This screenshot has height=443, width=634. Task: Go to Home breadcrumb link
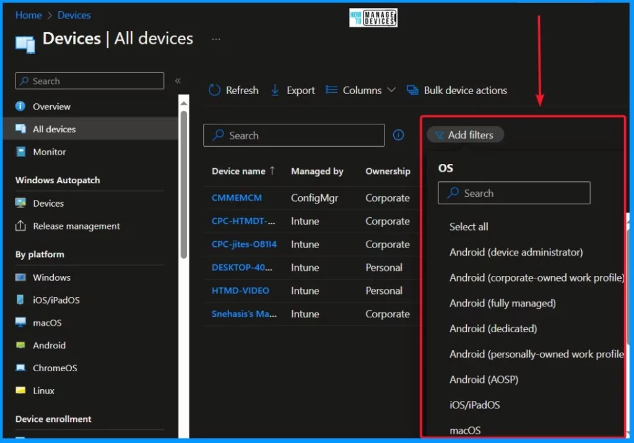coord(28,15)
